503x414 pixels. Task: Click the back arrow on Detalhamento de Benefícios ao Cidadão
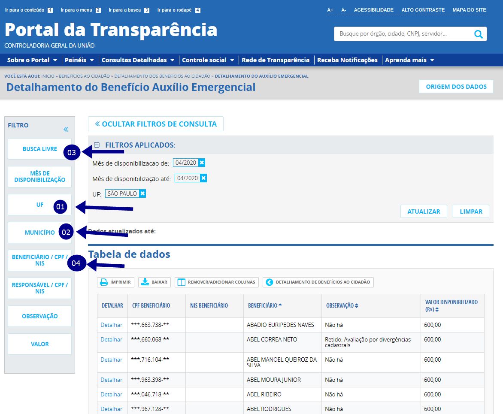(270, 282)
